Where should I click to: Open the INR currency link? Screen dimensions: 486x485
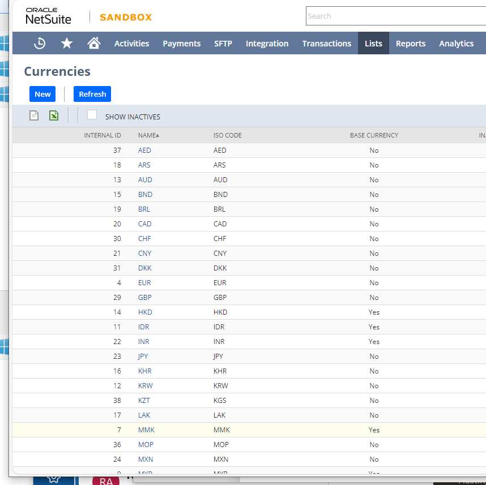143,342
